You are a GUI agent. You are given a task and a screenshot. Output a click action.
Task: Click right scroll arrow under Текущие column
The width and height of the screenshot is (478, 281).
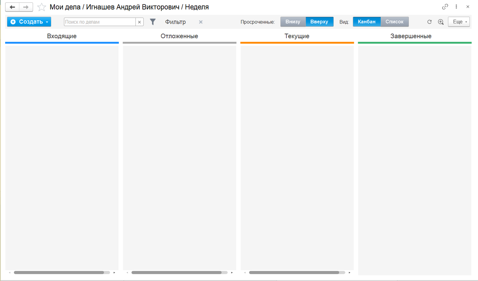coord(349,273)
